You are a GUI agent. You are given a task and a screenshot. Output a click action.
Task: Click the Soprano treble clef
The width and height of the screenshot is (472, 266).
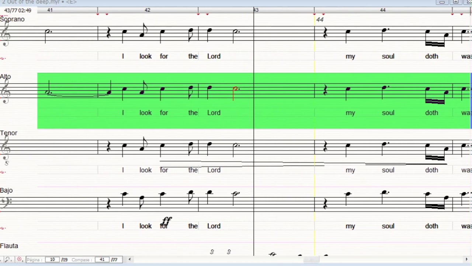[5, 34]
